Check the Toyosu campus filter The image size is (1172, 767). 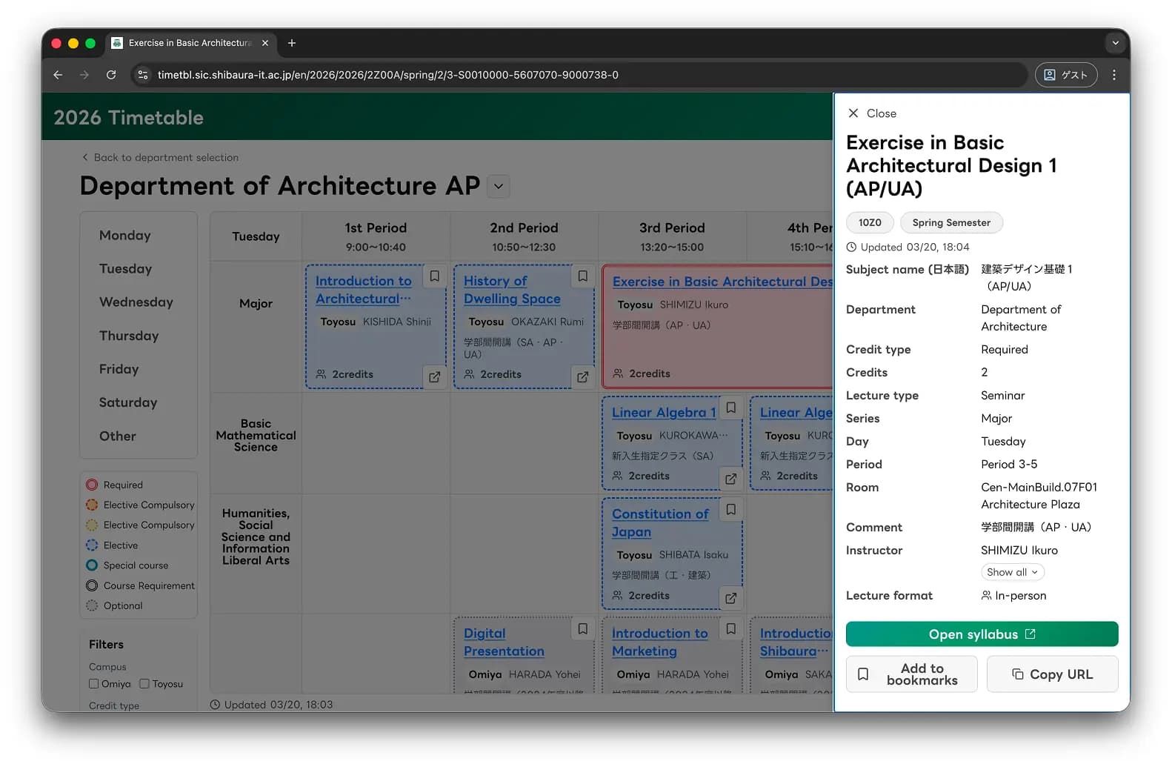144,684
